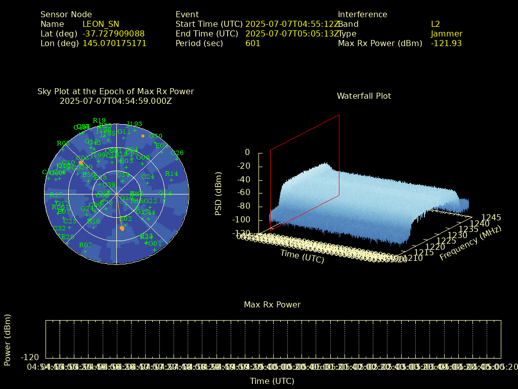518x389 pixels.
Task: Select the Max Rx Power value -121.93
Action: coord(446,44)
